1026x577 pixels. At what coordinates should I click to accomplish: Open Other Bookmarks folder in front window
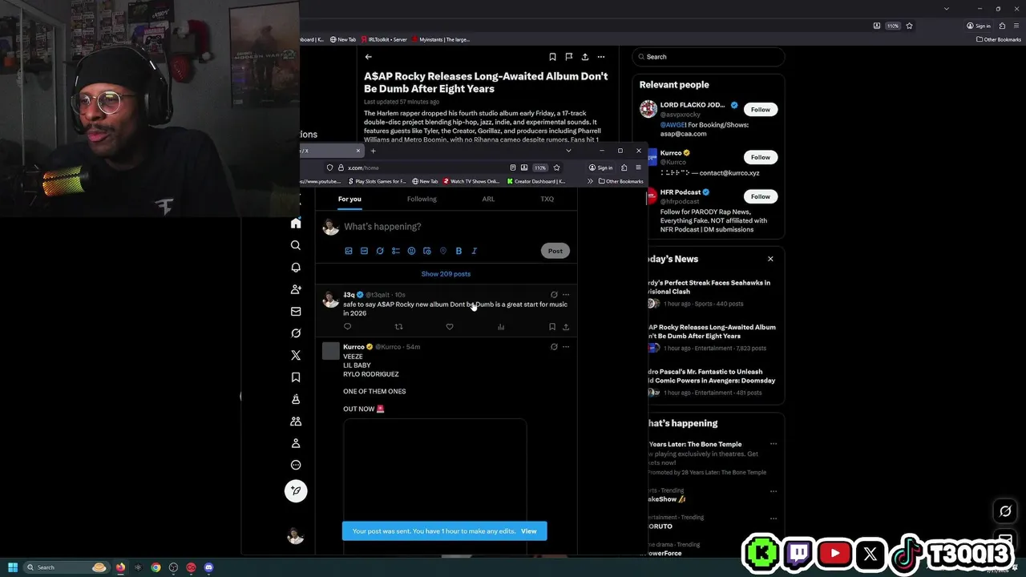621,181
